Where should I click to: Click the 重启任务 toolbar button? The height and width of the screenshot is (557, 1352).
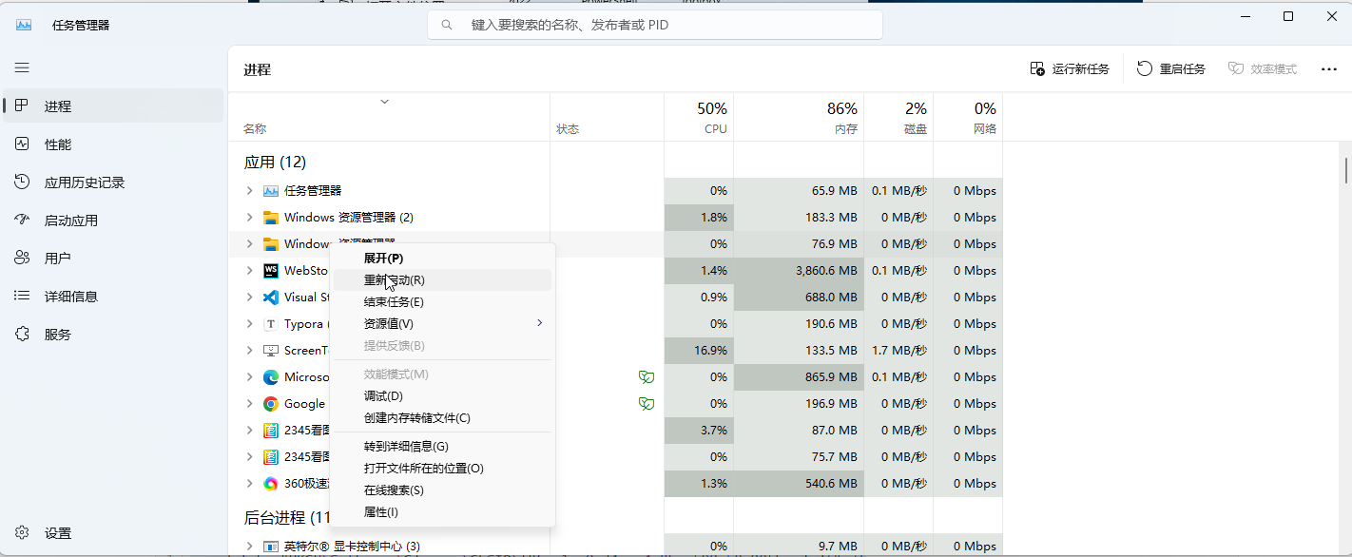click(x=1171, y=69)
